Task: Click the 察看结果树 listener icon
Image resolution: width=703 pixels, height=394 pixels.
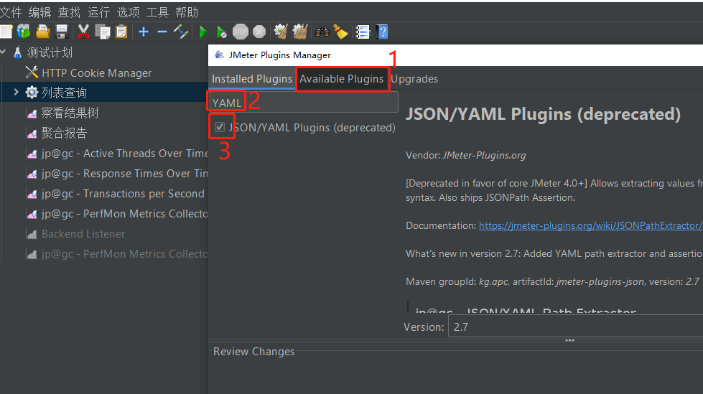Action: click(x=32, y=113)
